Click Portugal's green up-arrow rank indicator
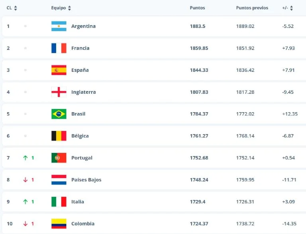The width and height of the screenshot is (306, 234). tap(25, 158)
